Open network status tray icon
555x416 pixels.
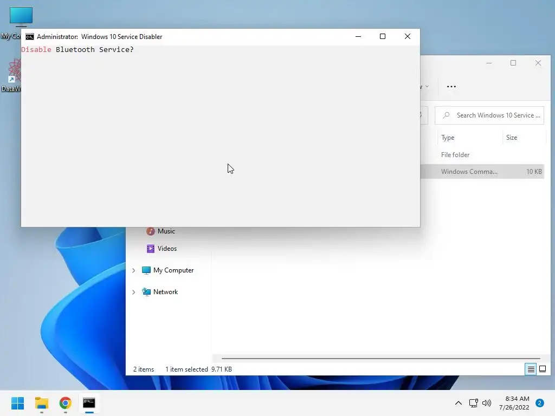pos(473,403)
